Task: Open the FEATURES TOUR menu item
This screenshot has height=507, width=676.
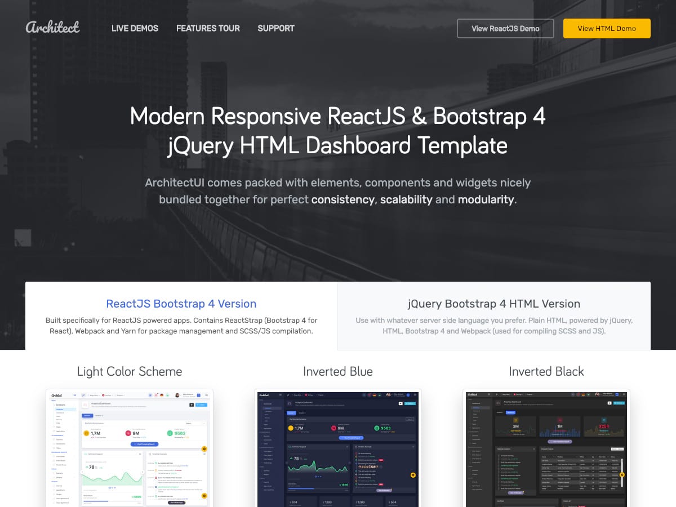Action: [208, 28]
